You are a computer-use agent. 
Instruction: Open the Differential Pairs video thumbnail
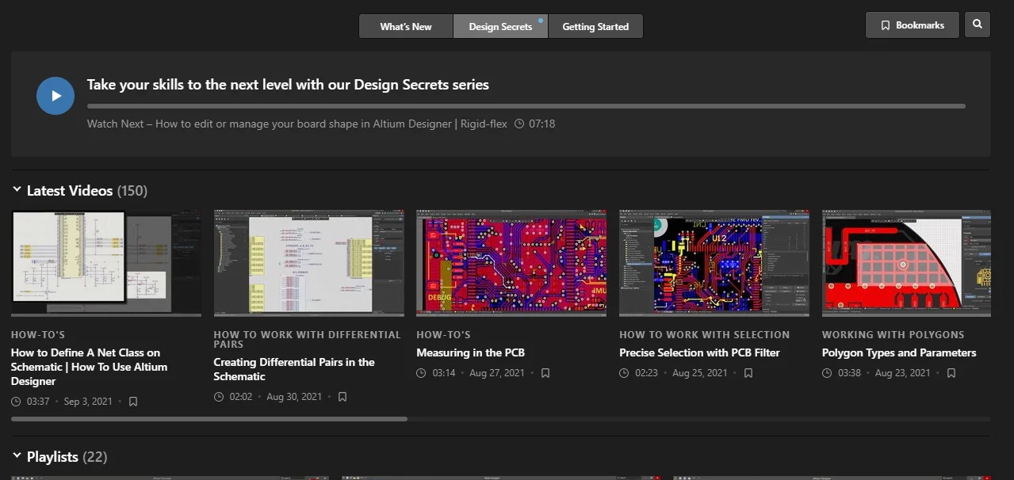[x=308, y=263]
